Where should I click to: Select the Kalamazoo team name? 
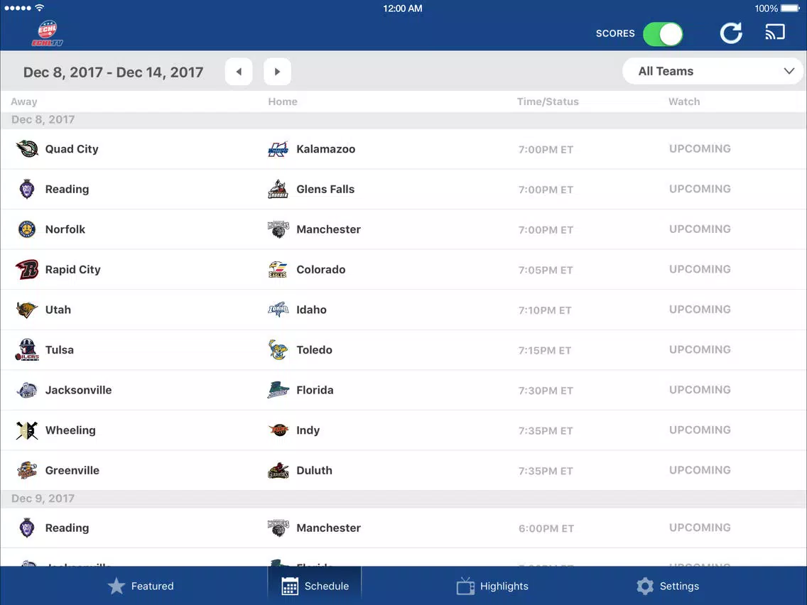click(326, 149)
